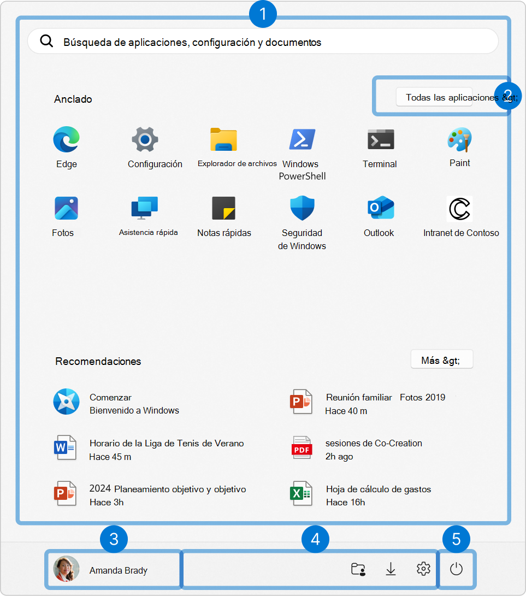Launch the Terminal app
This screenshot has height=596, width=526.
381,139
